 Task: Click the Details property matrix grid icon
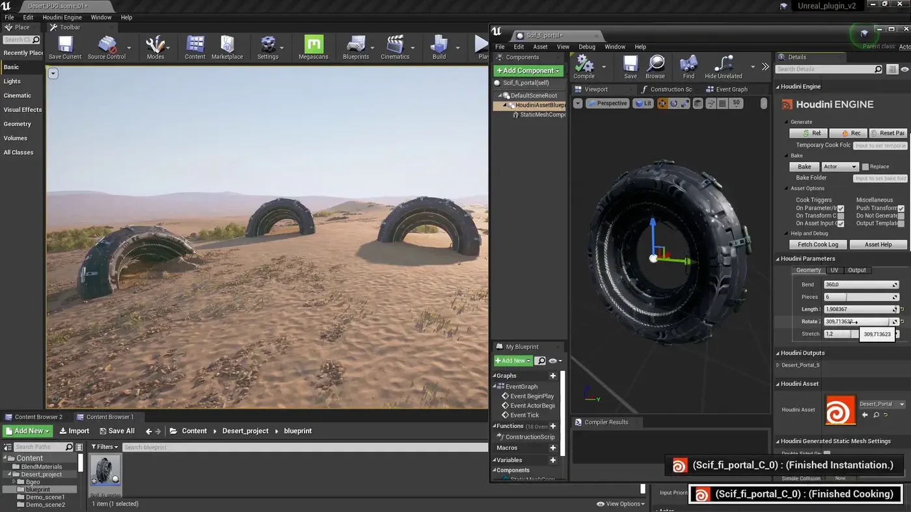point(892,69)
